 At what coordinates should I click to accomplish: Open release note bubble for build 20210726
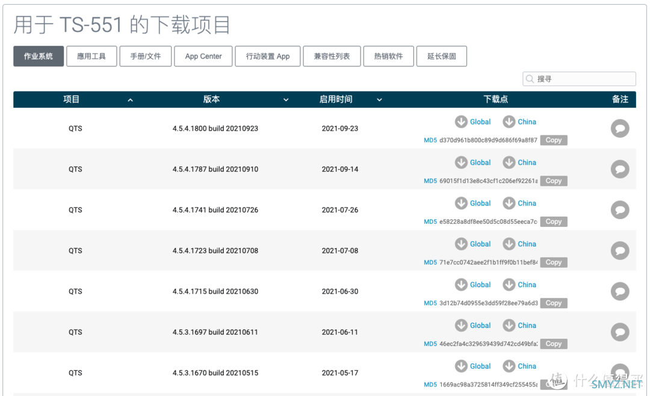pyautogui.click(x=620, y=210)
